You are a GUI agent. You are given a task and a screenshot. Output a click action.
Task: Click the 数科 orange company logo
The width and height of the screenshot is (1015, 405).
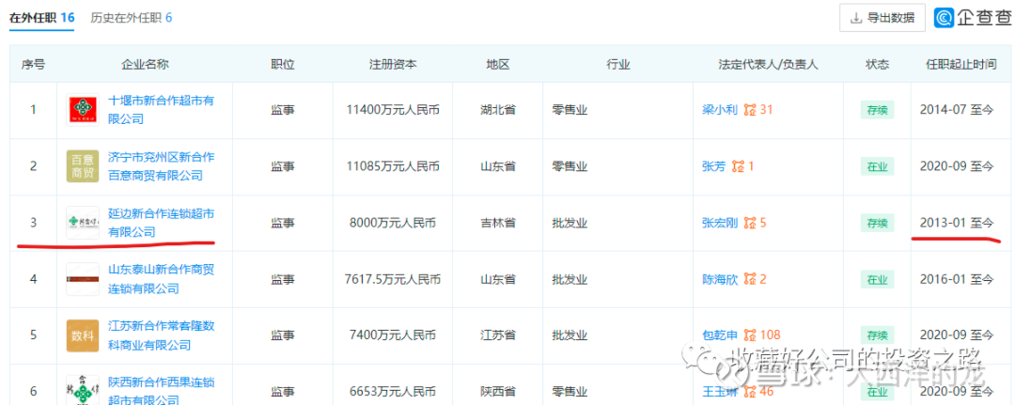click(82, 335)
